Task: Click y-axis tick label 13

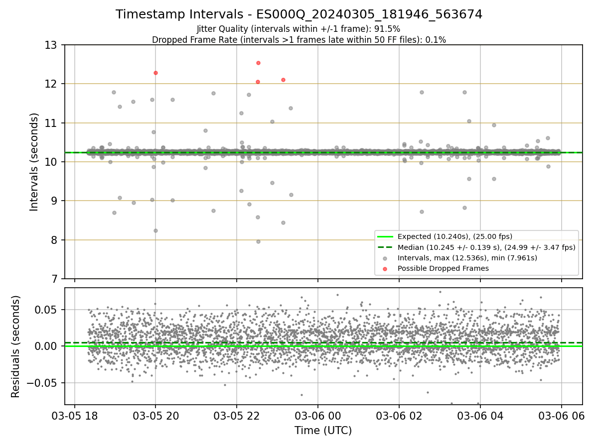Action: 52,45
